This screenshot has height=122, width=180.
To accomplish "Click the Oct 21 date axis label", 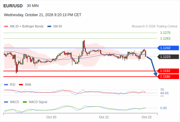I will click(104, 117).
